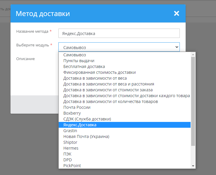Choose Boxberry delivery module
Viewport: 216px width, 175px height.
coord(72,113)
